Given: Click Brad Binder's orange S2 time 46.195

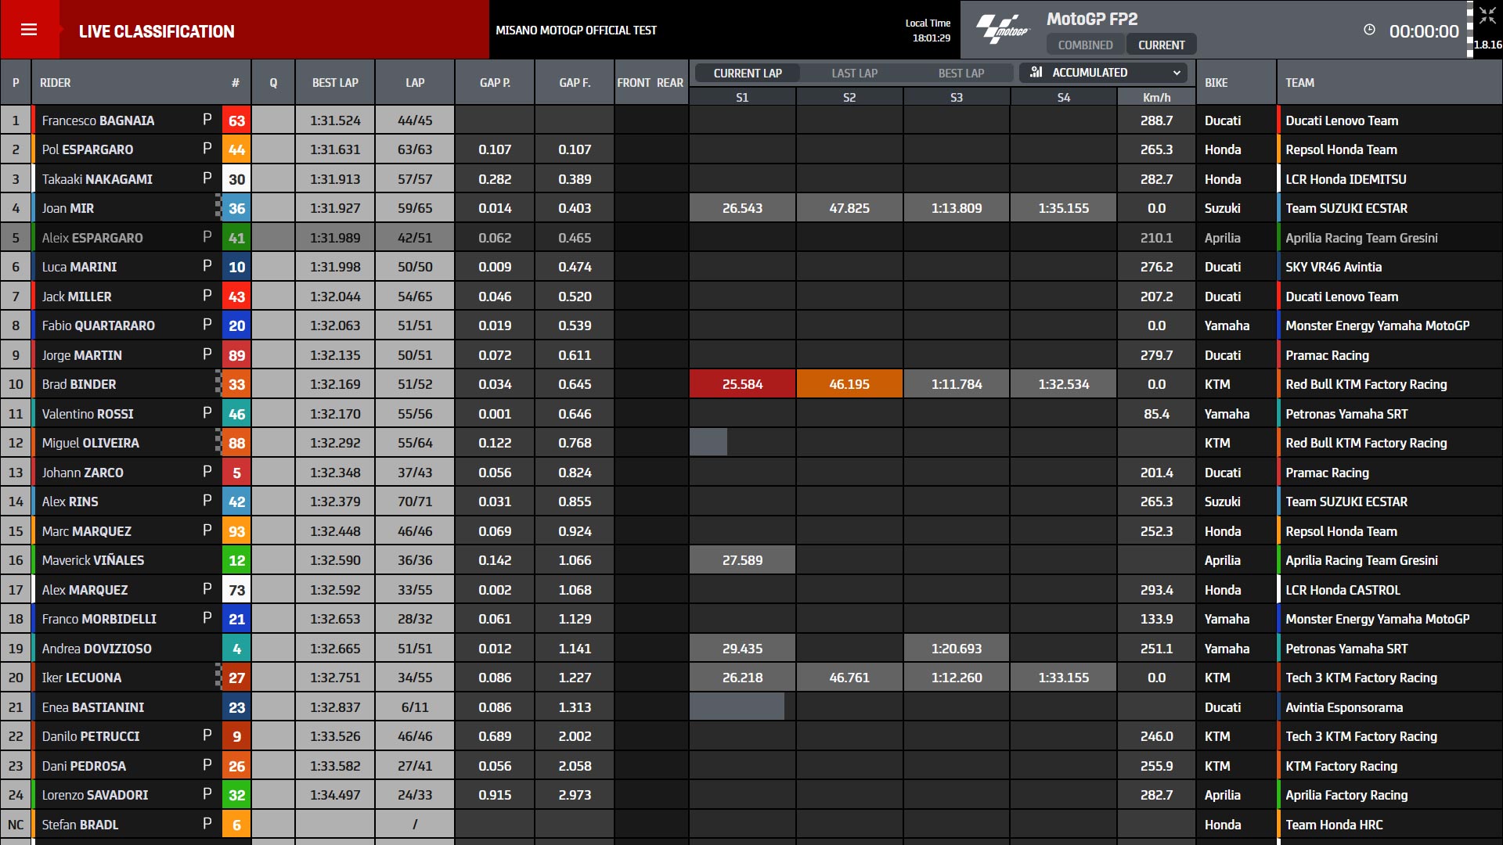Looking at the screenshot, I should point(849,384).
